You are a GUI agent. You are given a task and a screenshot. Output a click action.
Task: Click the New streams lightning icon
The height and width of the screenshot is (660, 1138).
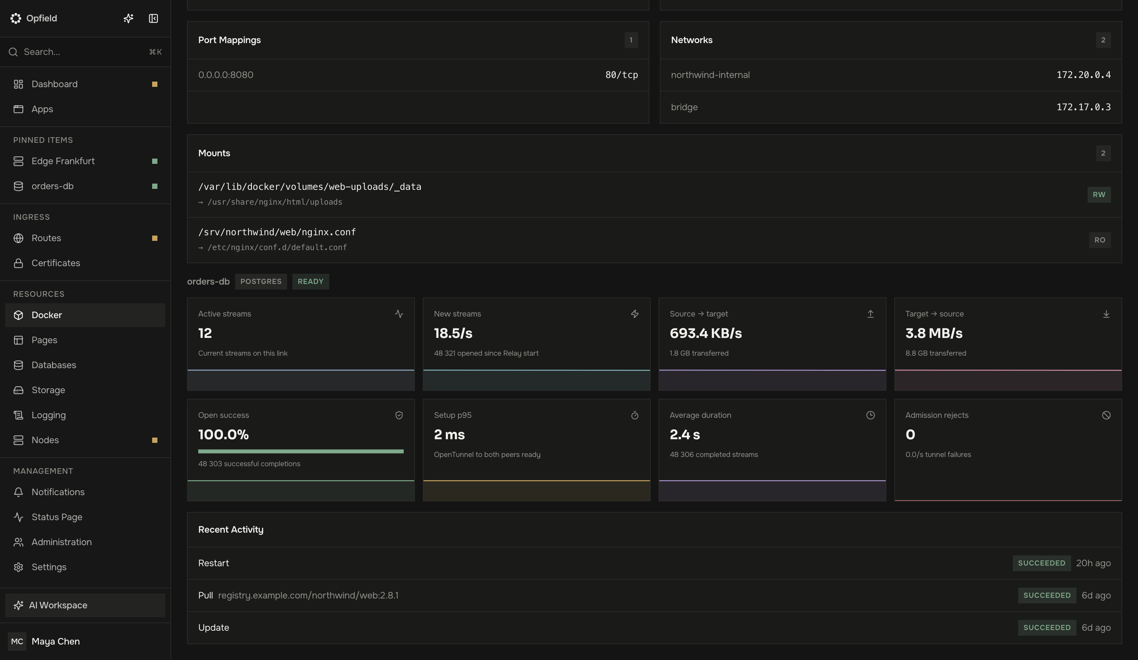click(635, 314)
